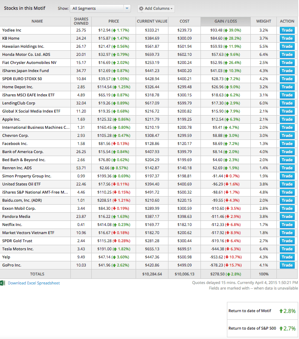
Task: Click KB Home gain green arrow 28.2%
Action: (226, 38)
